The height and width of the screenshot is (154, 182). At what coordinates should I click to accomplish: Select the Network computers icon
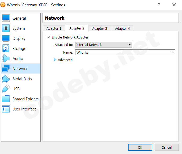6,69
